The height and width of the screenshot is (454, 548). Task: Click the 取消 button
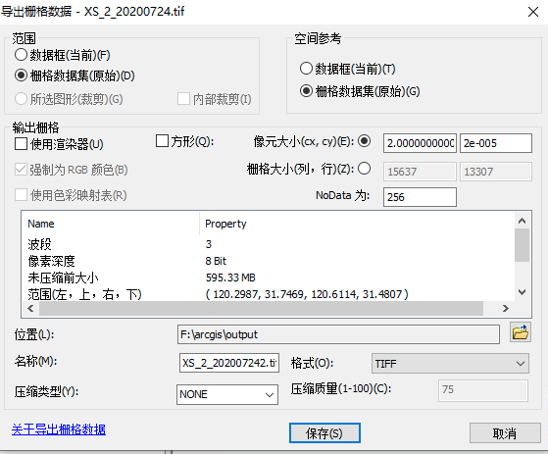coord(505,433)
